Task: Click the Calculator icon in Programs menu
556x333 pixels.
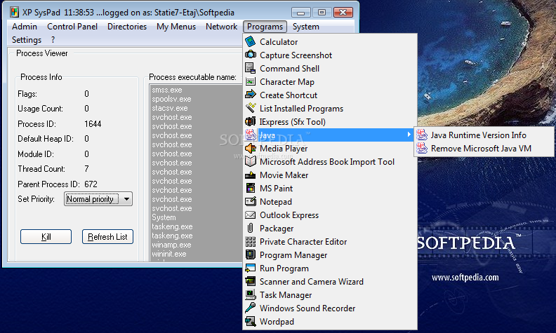Action: pos(251,42)
